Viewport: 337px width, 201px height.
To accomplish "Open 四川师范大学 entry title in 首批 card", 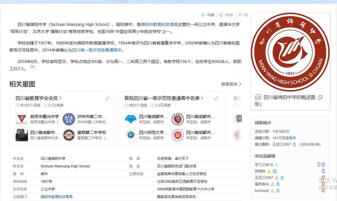I will (153, 132).
